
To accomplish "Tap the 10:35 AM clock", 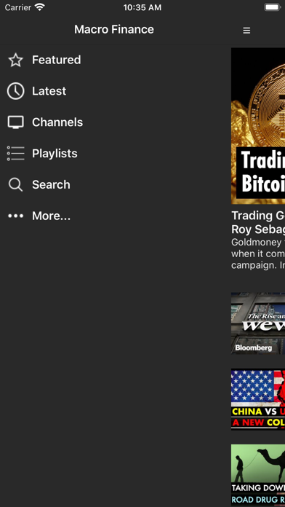I will coord(142,7).
